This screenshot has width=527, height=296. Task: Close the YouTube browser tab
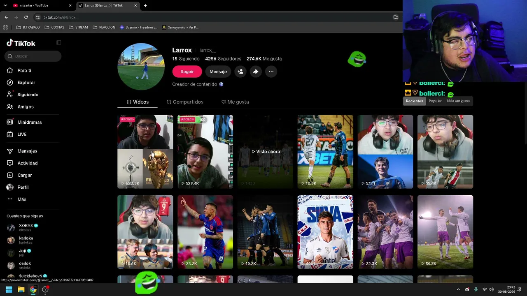pyautogui.click(x=70, y=5)
